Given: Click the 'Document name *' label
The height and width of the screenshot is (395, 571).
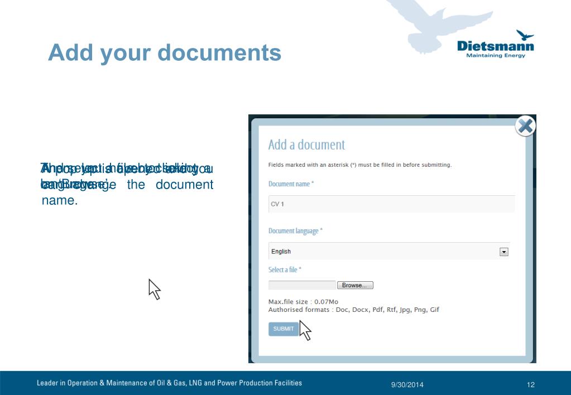Looking at the screenshot, I should tap(291, 184).
